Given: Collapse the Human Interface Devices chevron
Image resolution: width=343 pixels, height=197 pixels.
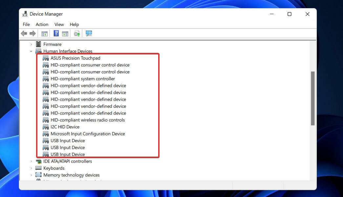Looking at the screenshot, I should coord(31,51).
